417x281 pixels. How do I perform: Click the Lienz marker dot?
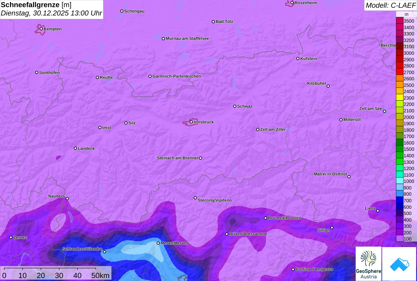[378, 211]
